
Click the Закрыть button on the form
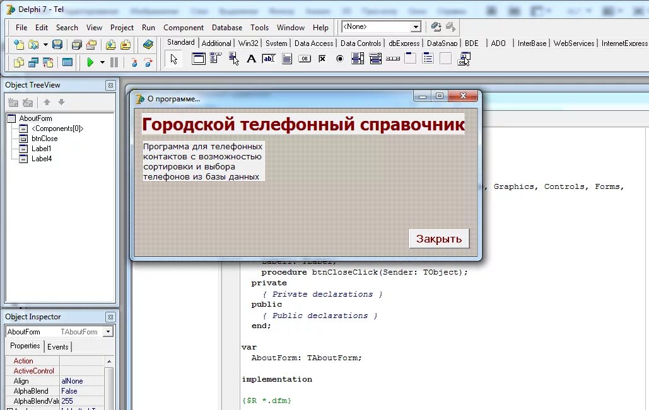(x=439, y=239)
